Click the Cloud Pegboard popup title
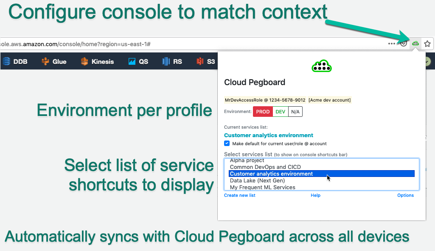The width and height of the screenshot is (435, 251). 255,83
